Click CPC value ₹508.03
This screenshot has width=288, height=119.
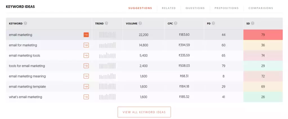tap(184, 66)
